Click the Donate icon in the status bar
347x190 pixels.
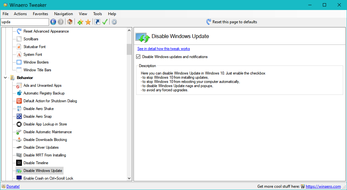click(4, 186)
